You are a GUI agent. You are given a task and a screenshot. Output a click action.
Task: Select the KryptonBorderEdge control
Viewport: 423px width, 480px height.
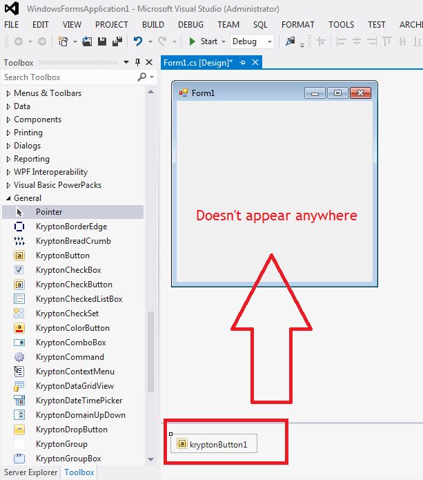(72, 227)
